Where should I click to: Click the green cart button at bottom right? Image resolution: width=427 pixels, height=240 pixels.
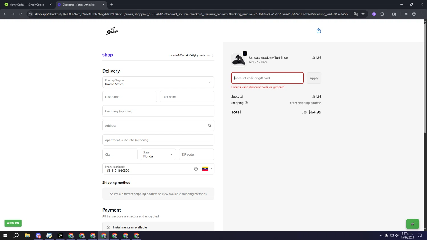(412, 224)
